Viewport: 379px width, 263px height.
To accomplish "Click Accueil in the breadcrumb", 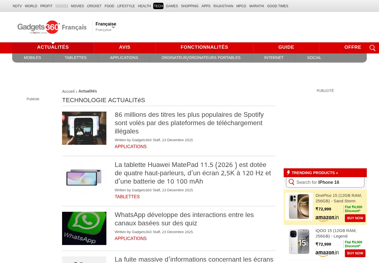I will click(x=68, y=91).
